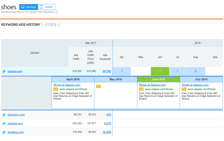Open April 2016 Shoes at Zappos.com ad link
Viewport: 224px width, 141px height.
[67, 85]
